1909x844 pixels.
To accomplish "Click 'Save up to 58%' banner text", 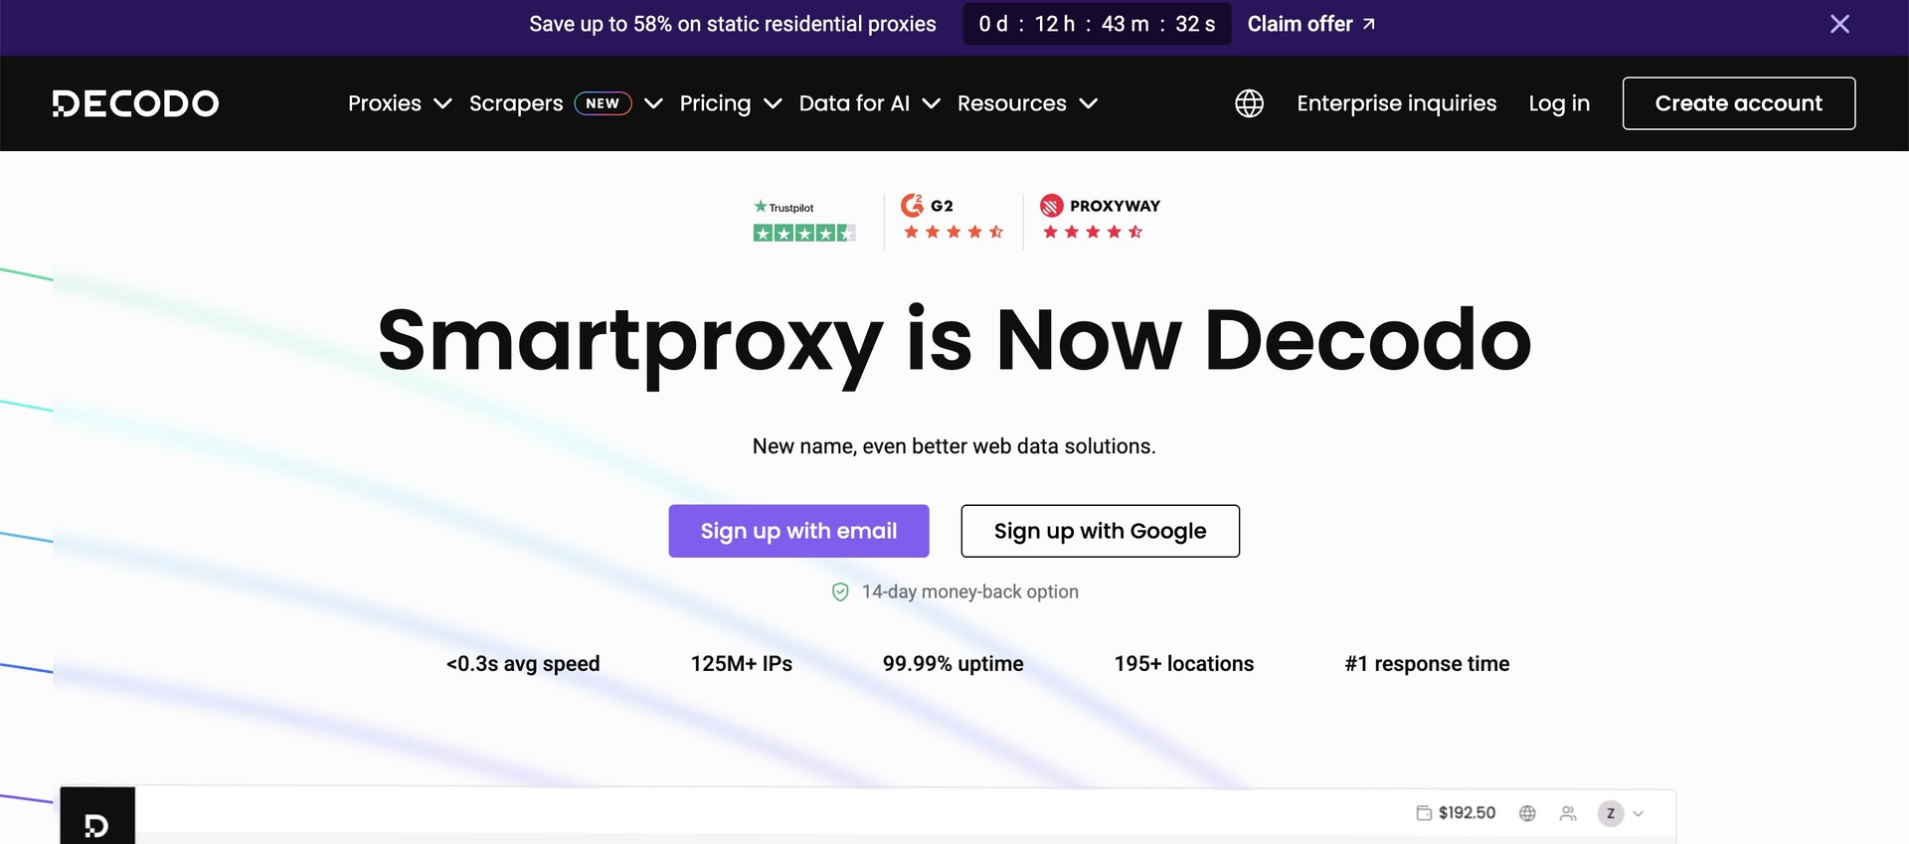I will (733, 24).
